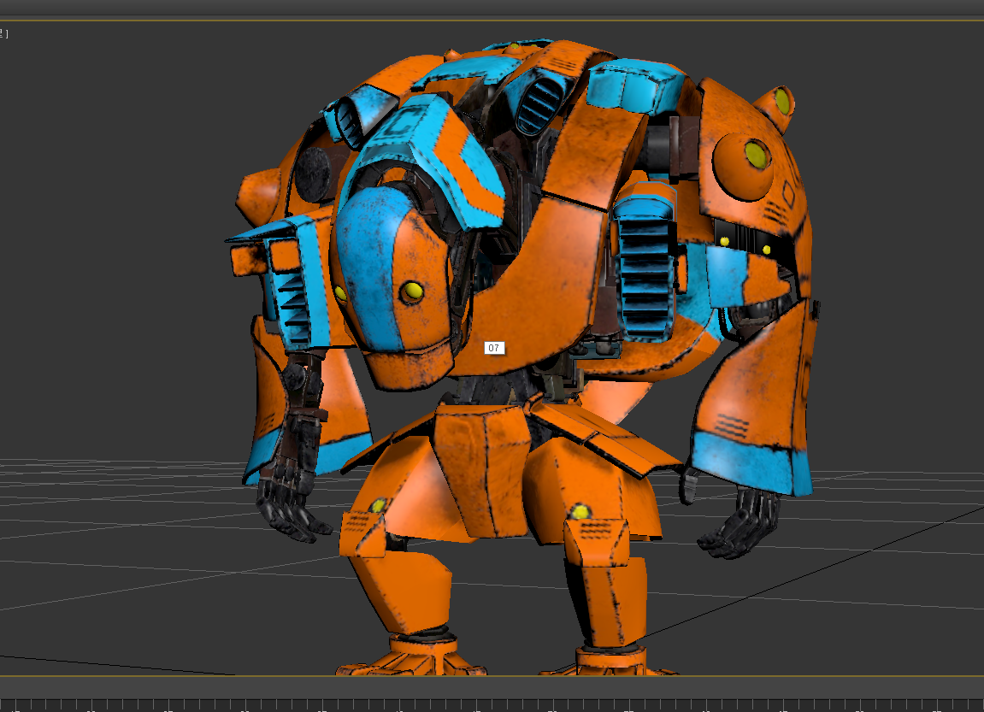Screen dimensions: 984x712
Task: Pick the yellow light on the ear-shaped knob
Action: [x=782, y=102]
